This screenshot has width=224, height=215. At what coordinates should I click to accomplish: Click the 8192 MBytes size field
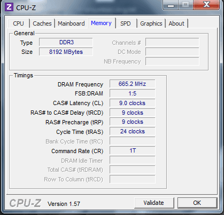[66, 52]
